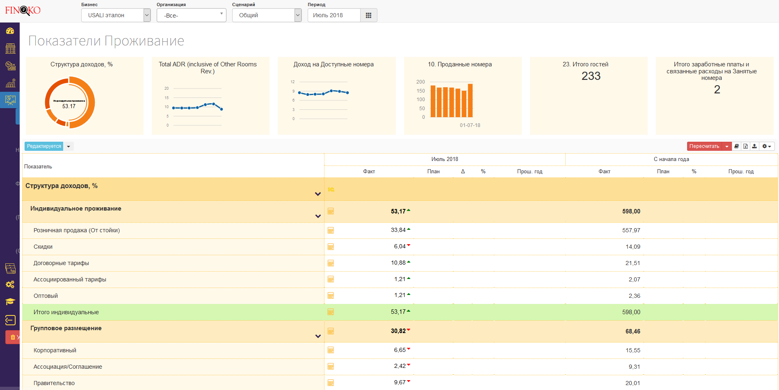Click the table icon in Розничная продажа row
This screenshot has width=779, height=390.
[x=331, y=230]
